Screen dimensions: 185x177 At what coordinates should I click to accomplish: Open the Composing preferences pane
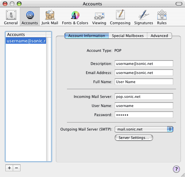(x=120, y=17)
